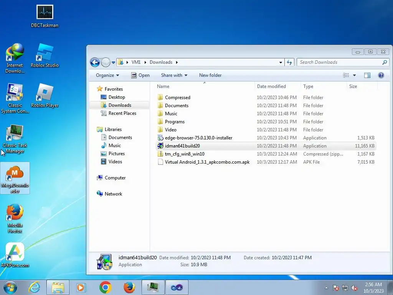
Task: Open the Organize dropdown menu
Action: click(x=107, y=75)
